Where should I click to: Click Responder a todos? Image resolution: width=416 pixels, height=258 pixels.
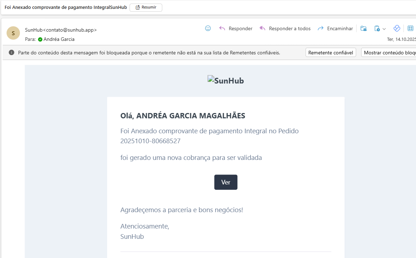coord(285,28)
